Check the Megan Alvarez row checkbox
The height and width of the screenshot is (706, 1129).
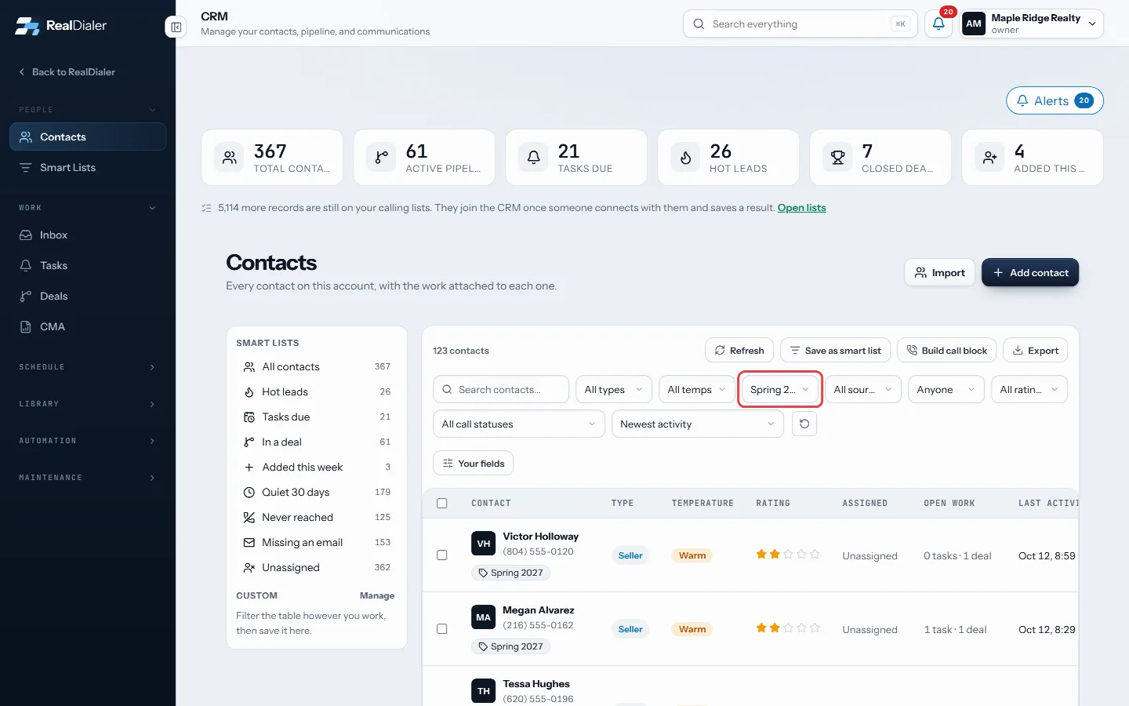pos(442,629)
